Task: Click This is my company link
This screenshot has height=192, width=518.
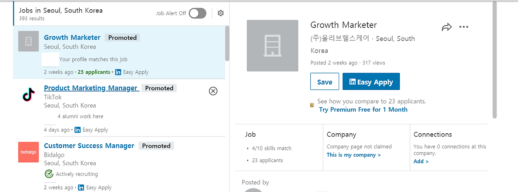Action: click(354, 155)
